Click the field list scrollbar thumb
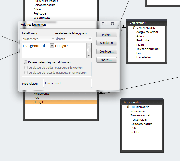This screenshot has width=180, height=161. tap(89, 50)
